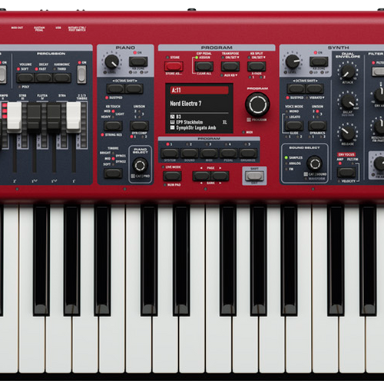Viewport: 384px width, 384px height.
Task: Click the Release knob in Dual Envelope
Action: pyautogui.click(x=347, y=133)
